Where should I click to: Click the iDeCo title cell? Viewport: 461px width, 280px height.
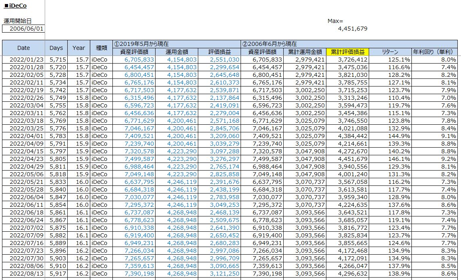click(x=15, y=6)
